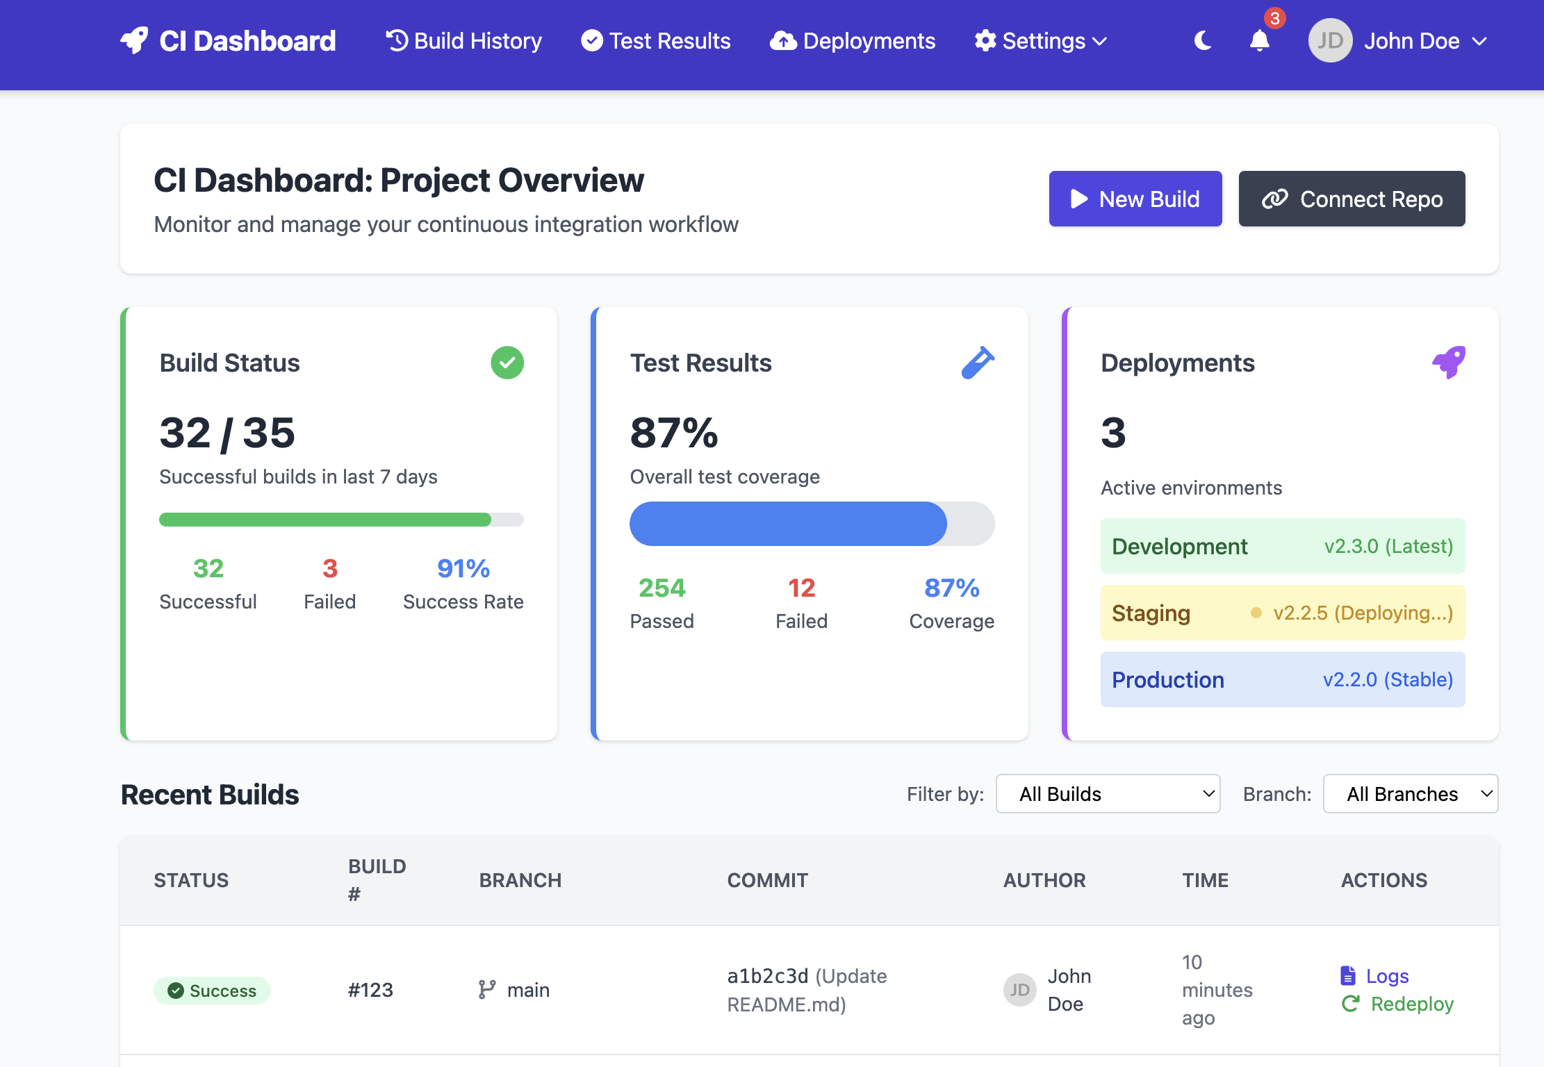Click the Connect Repo button
The width and height of the screenshot is (1544, 1067).
click(1352, 199)
